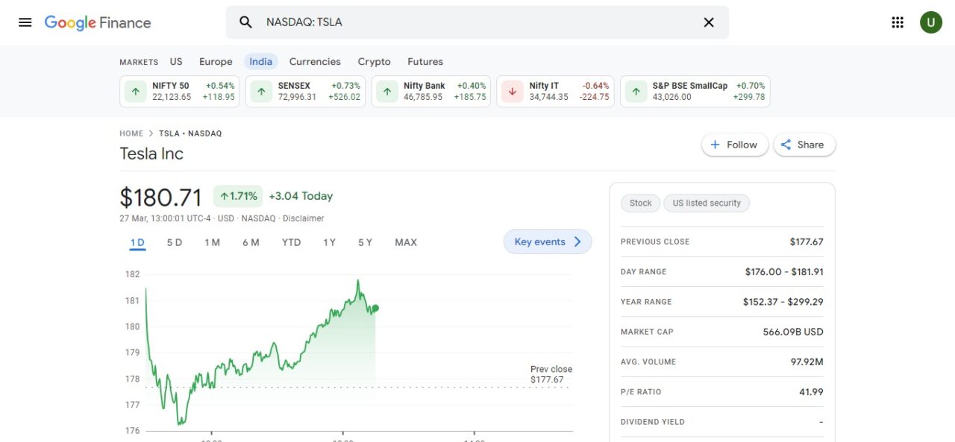Click the PREVIOUS CLOSE label
The width and height of the screenshot is (955, 442).
[655, 241]
